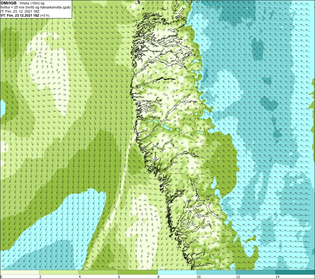
Task: Click the scale label '10'
Action: tap(199, 277)
